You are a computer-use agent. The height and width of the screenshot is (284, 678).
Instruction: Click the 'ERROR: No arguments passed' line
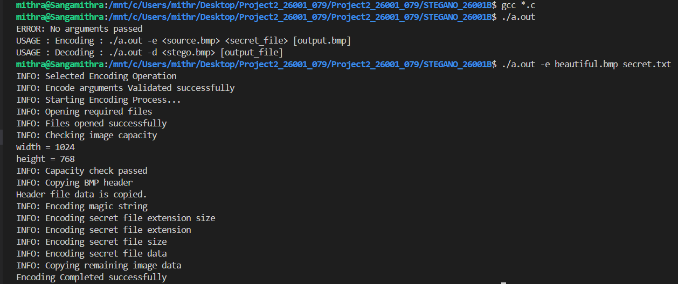[79, 29]
